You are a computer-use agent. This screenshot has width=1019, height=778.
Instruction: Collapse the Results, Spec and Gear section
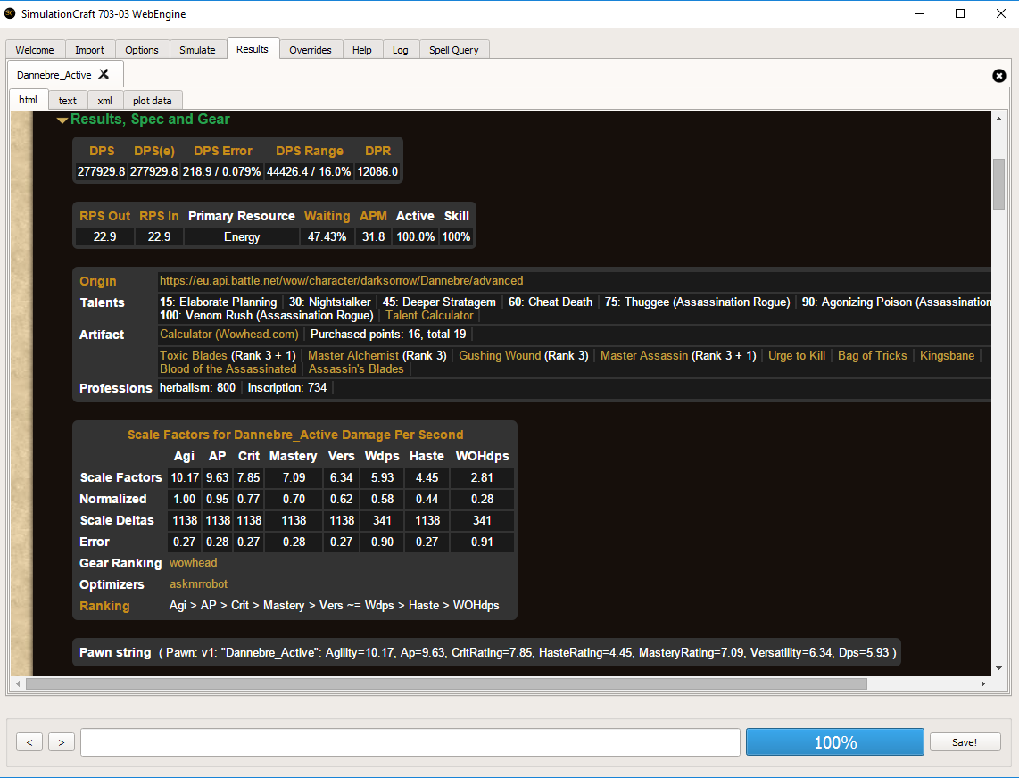coord(62,120)
